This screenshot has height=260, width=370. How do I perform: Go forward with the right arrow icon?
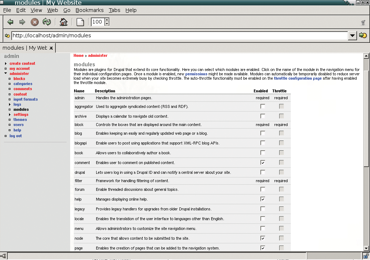[22, 22]
